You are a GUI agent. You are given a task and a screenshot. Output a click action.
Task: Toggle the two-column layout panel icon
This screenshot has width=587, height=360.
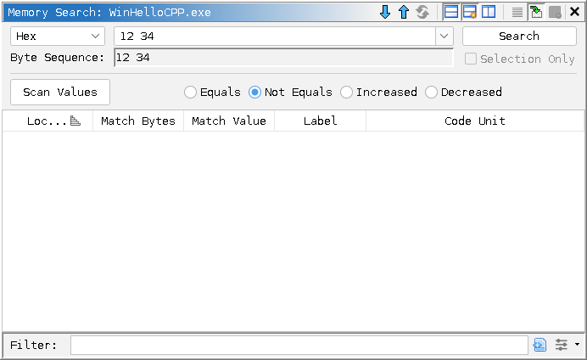[x=489, y=12]
